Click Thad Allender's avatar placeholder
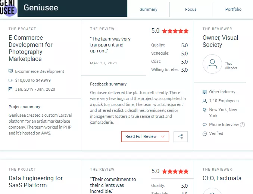253x194 pixels. tap(212, 64)
